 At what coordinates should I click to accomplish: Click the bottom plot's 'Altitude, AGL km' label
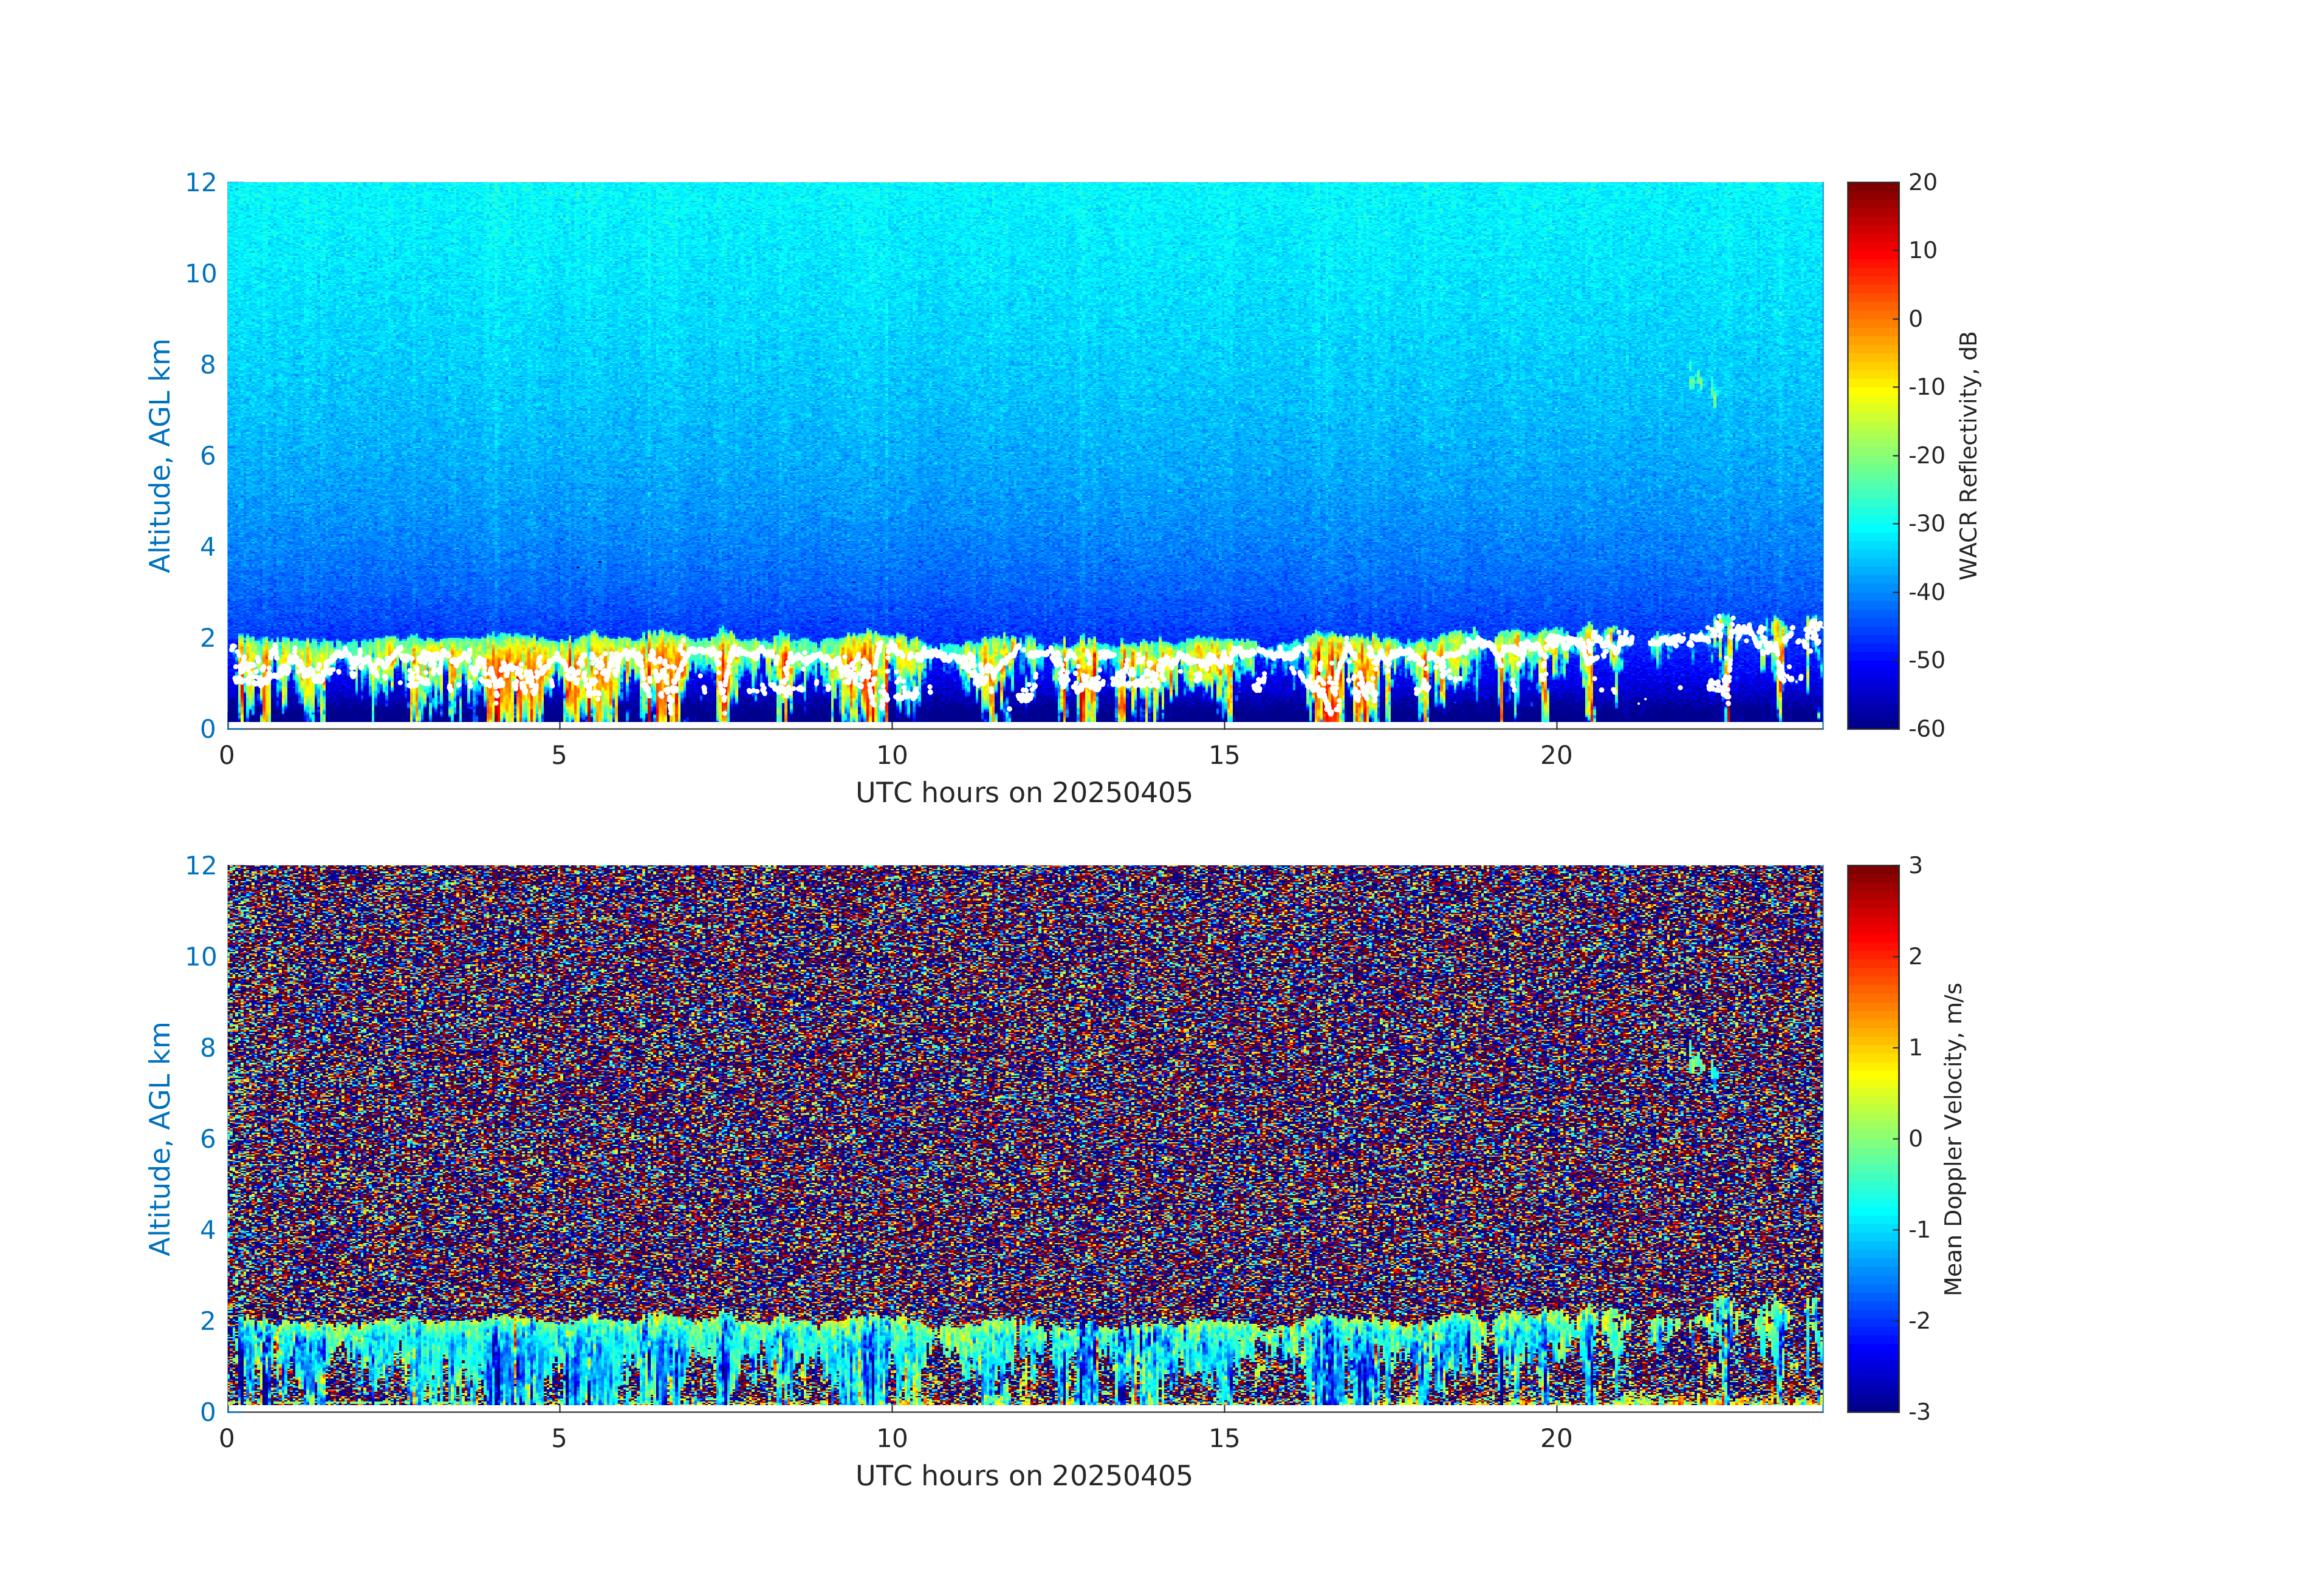160,1137
